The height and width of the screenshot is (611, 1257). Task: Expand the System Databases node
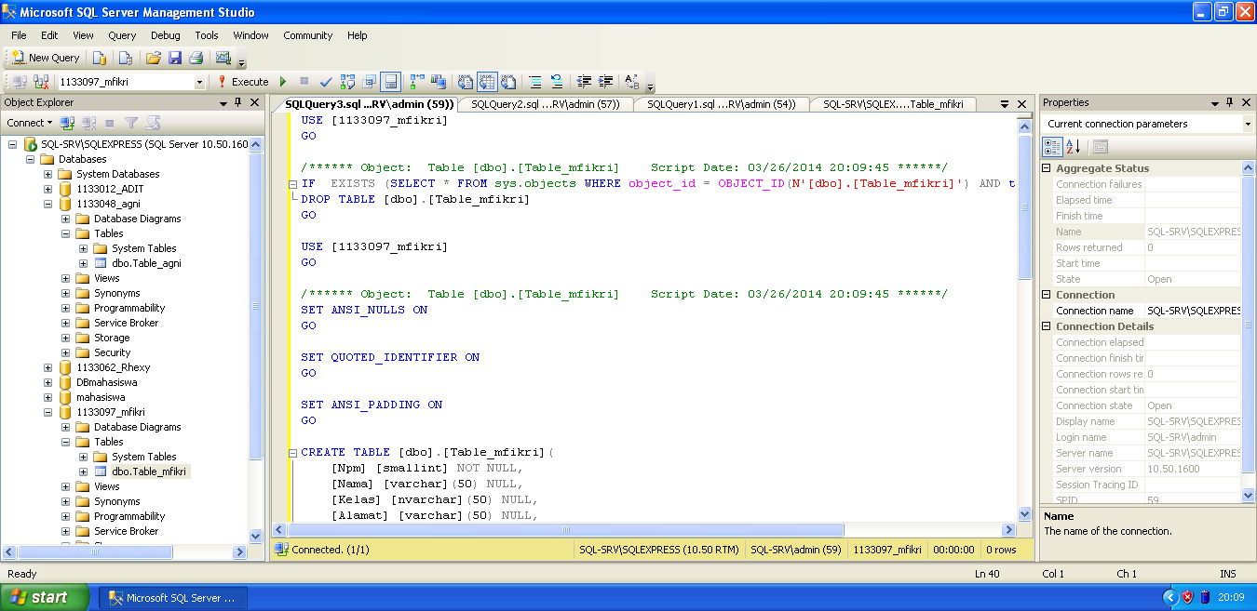(x=47, y=174)
